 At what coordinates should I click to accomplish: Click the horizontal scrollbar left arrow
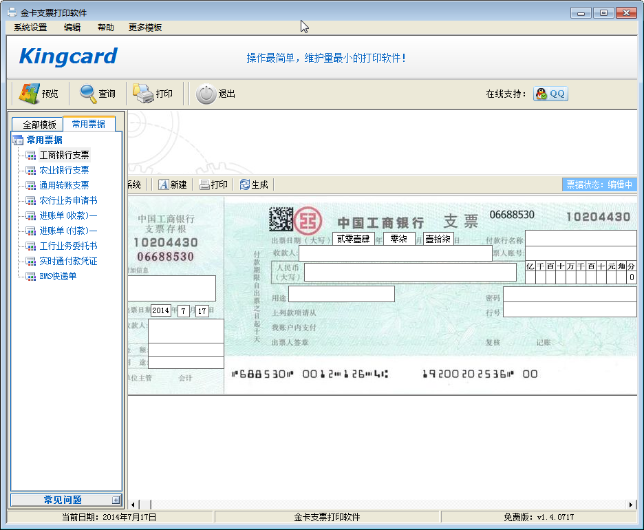pyautogui.click(x=133, y=505)
